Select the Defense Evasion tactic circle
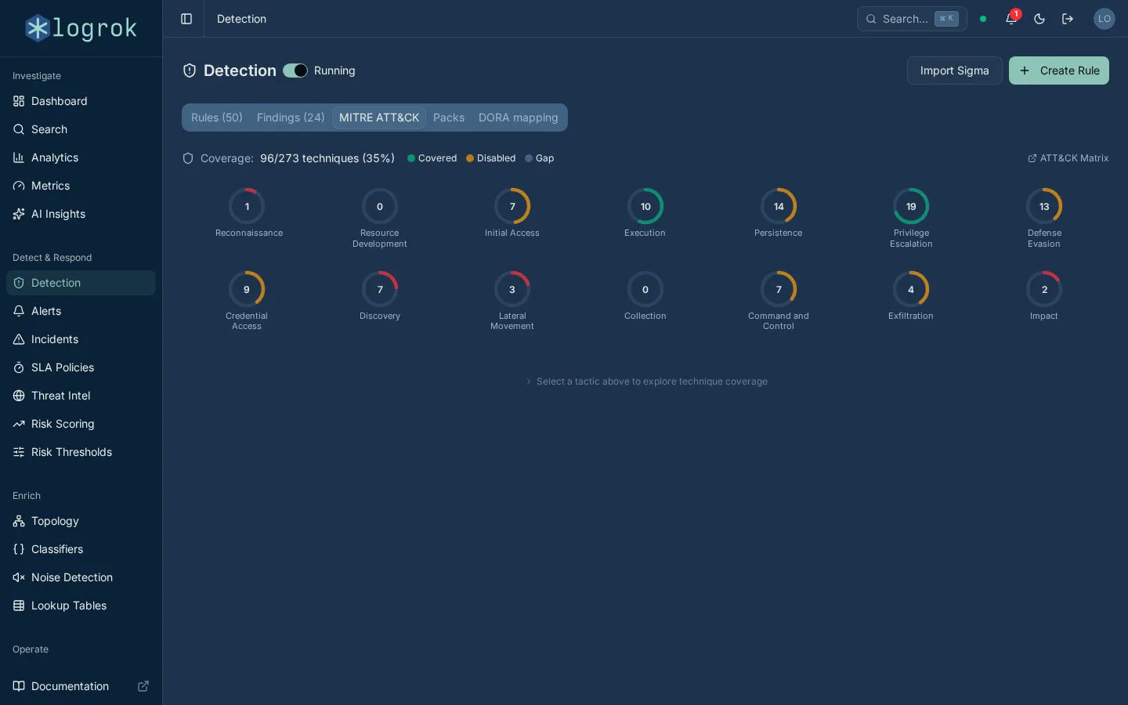The image size is (1128, 705). tap(1044, 207)
